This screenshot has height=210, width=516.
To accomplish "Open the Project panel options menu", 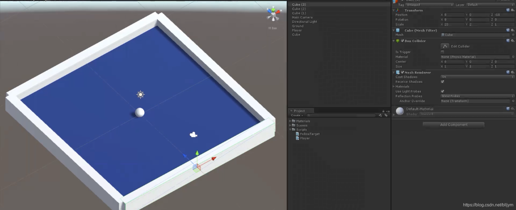I will pos(388,111).
